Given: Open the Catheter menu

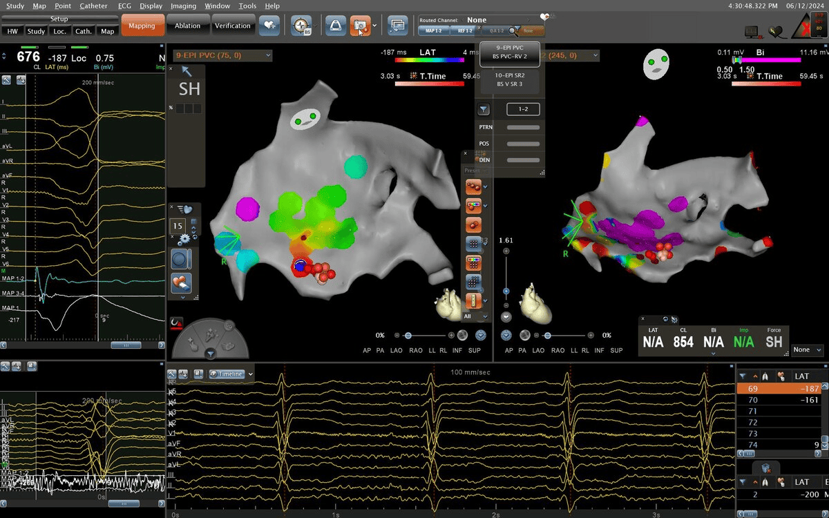Looking at the screenshot, I should tap(93, 6).
